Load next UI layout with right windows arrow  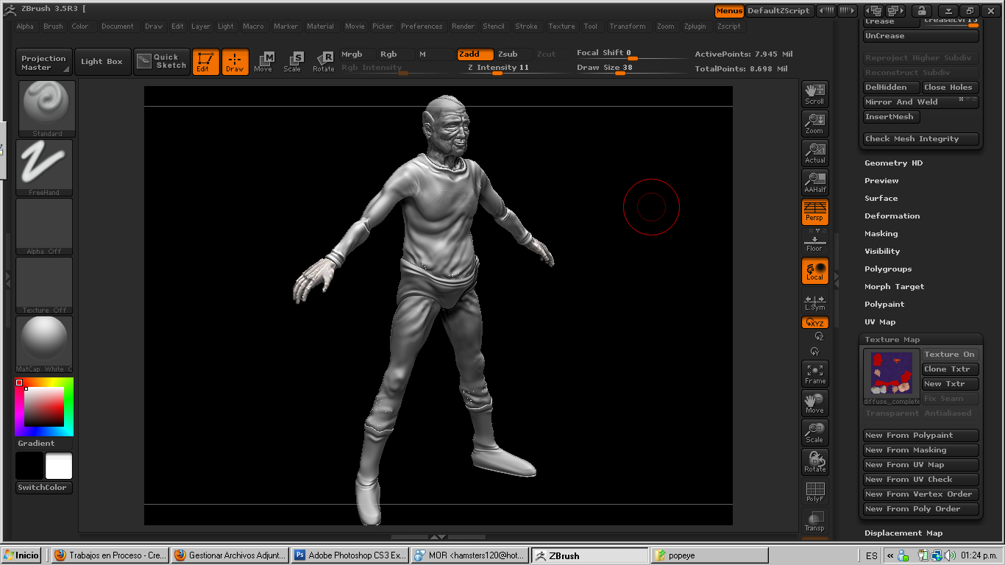[x=895, y=11]
